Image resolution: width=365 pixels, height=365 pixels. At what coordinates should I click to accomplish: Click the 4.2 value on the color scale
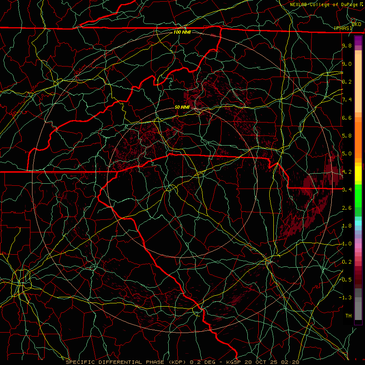[347, 172]
